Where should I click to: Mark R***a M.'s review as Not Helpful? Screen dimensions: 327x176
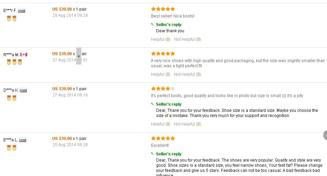(x=187, y=74)
